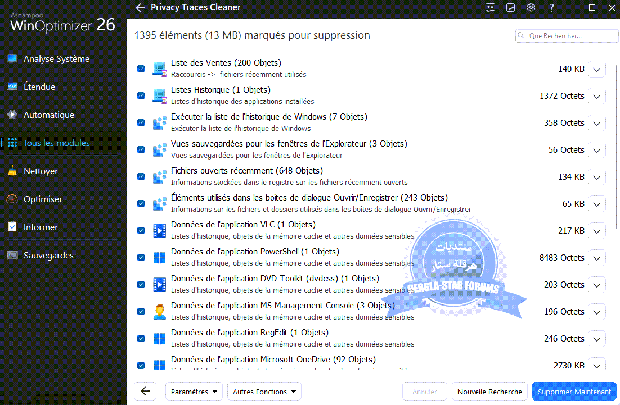Toggle Fichiers ouverts récemment checkbox
Screen dimensions: 620x405
tap(141, 176)
